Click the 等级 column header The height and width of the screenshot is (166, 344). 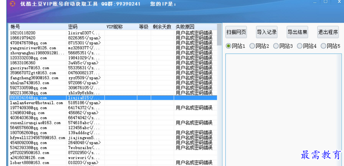click(144, 27)
